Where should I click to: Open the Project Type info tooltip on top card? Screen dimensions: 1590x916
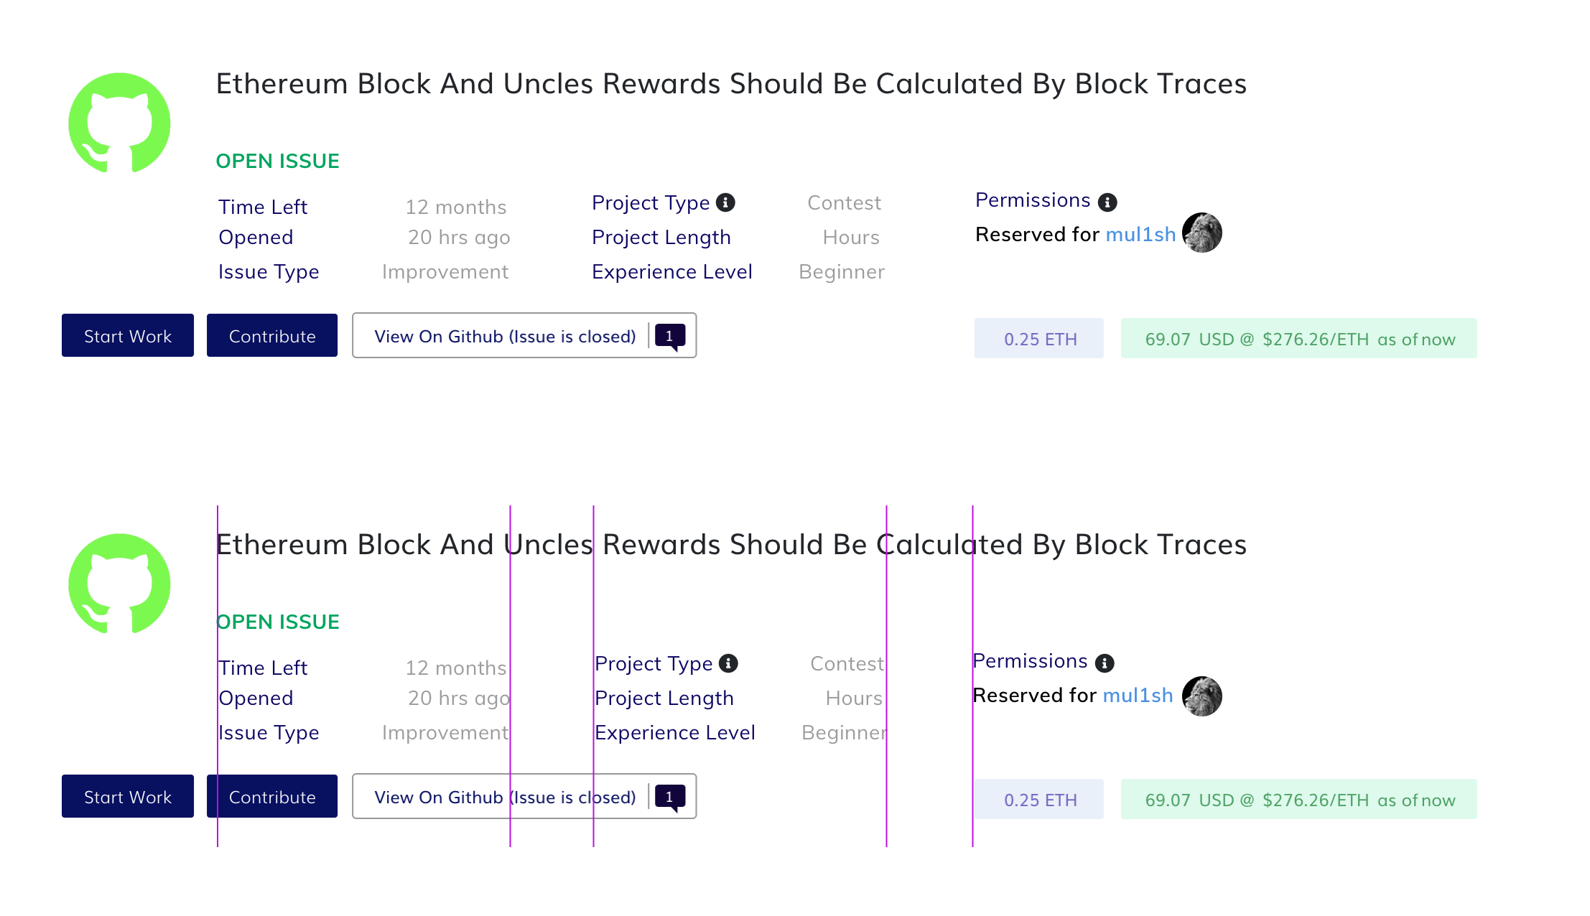tap(727, 202)
